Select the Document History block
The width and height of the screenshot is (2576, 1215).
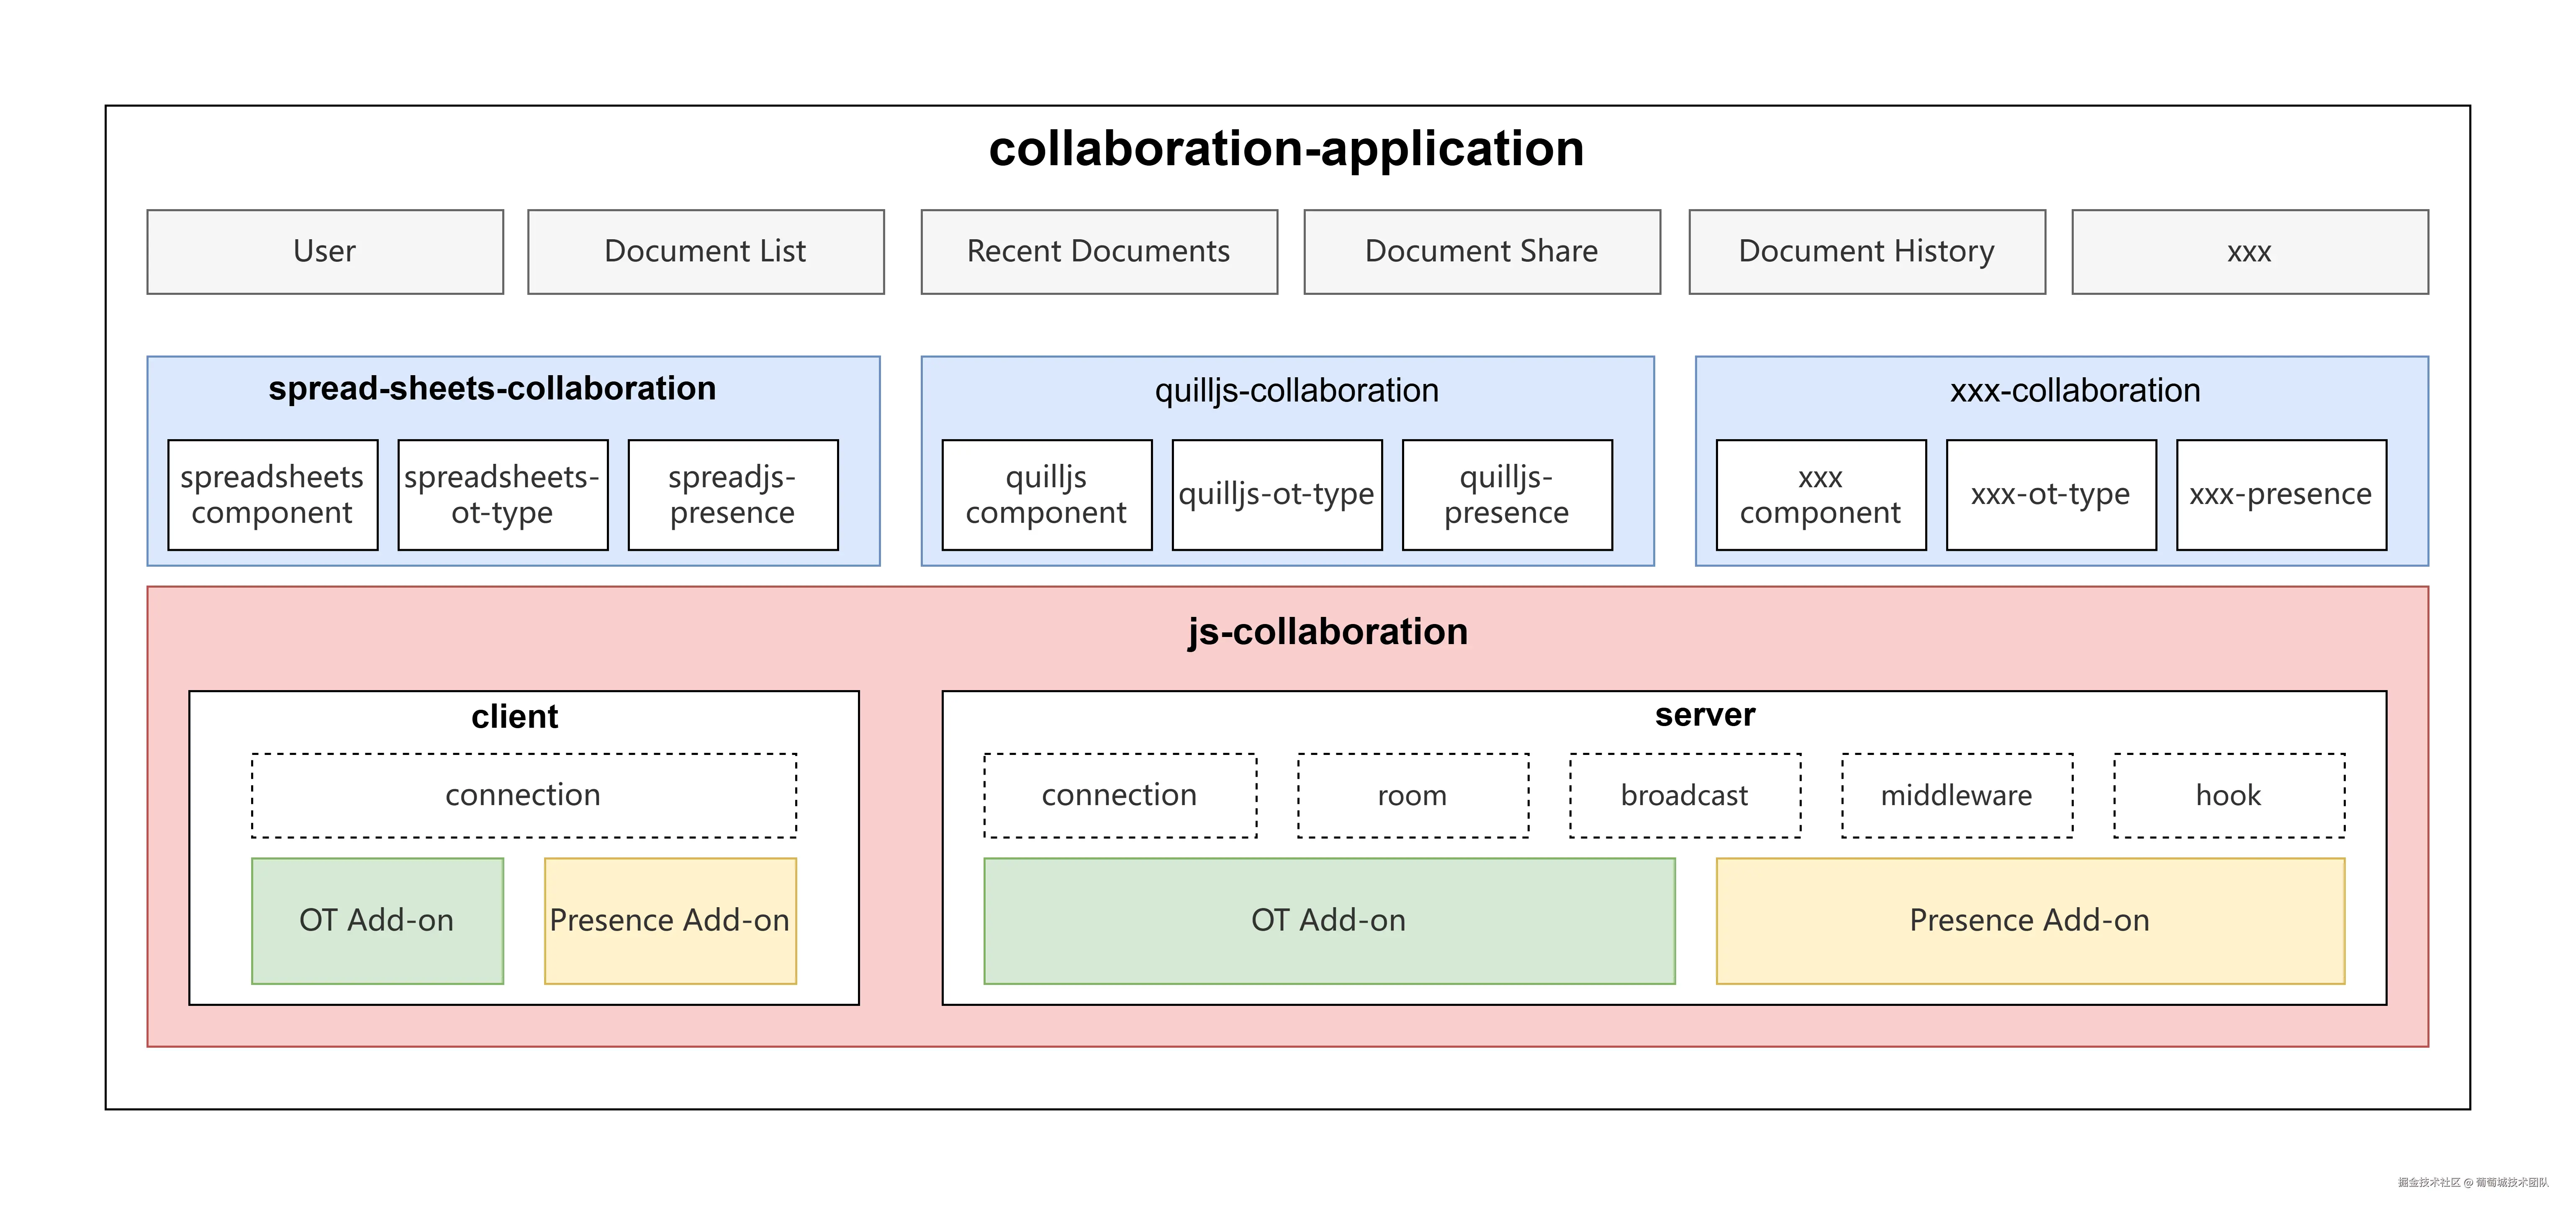point(1867,252)
